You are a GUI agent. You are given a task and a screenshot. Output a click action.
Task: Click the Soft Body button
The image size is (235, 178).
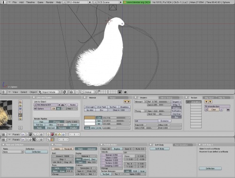point(159,148)
